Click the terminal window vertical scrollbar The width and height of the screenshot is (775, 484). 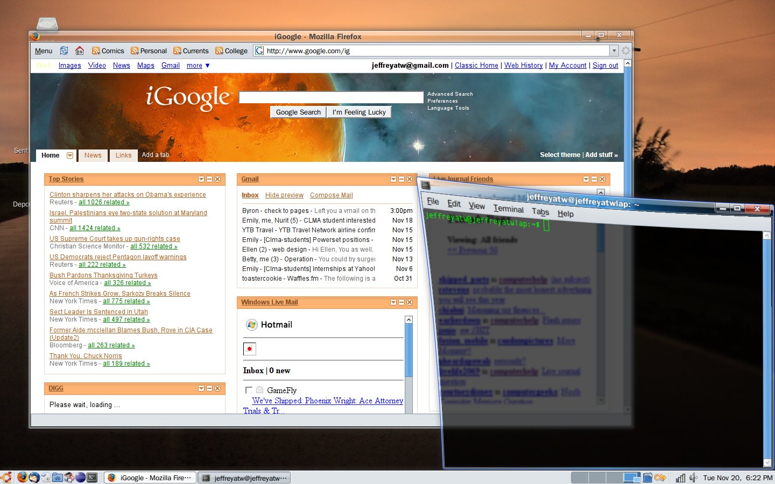[x=767, y=350]
